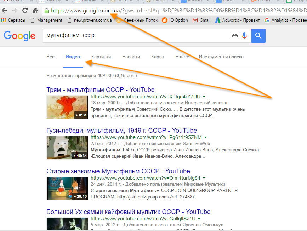Open the Adwords - Провент bookmark
The height and width of the screenshot is (231, 307).
237,20
